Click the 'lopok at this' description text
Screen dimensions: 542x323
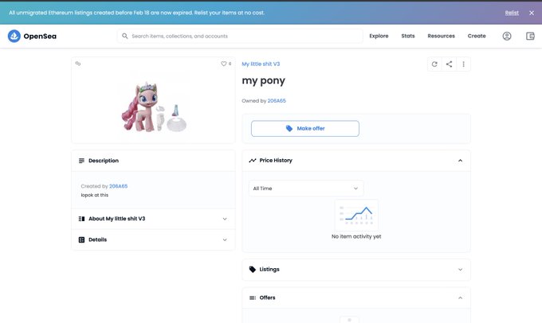(x=95, y=195)
